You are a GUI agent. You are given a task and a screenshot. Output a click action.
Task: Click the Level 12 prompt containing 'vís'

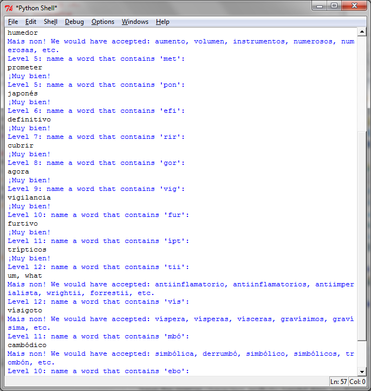pyautogui.click(x=99, y=302)
